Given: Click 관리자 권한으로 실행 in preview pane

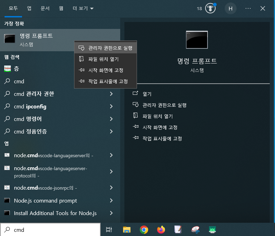Looking at the screenshot, I should point(164,105).
